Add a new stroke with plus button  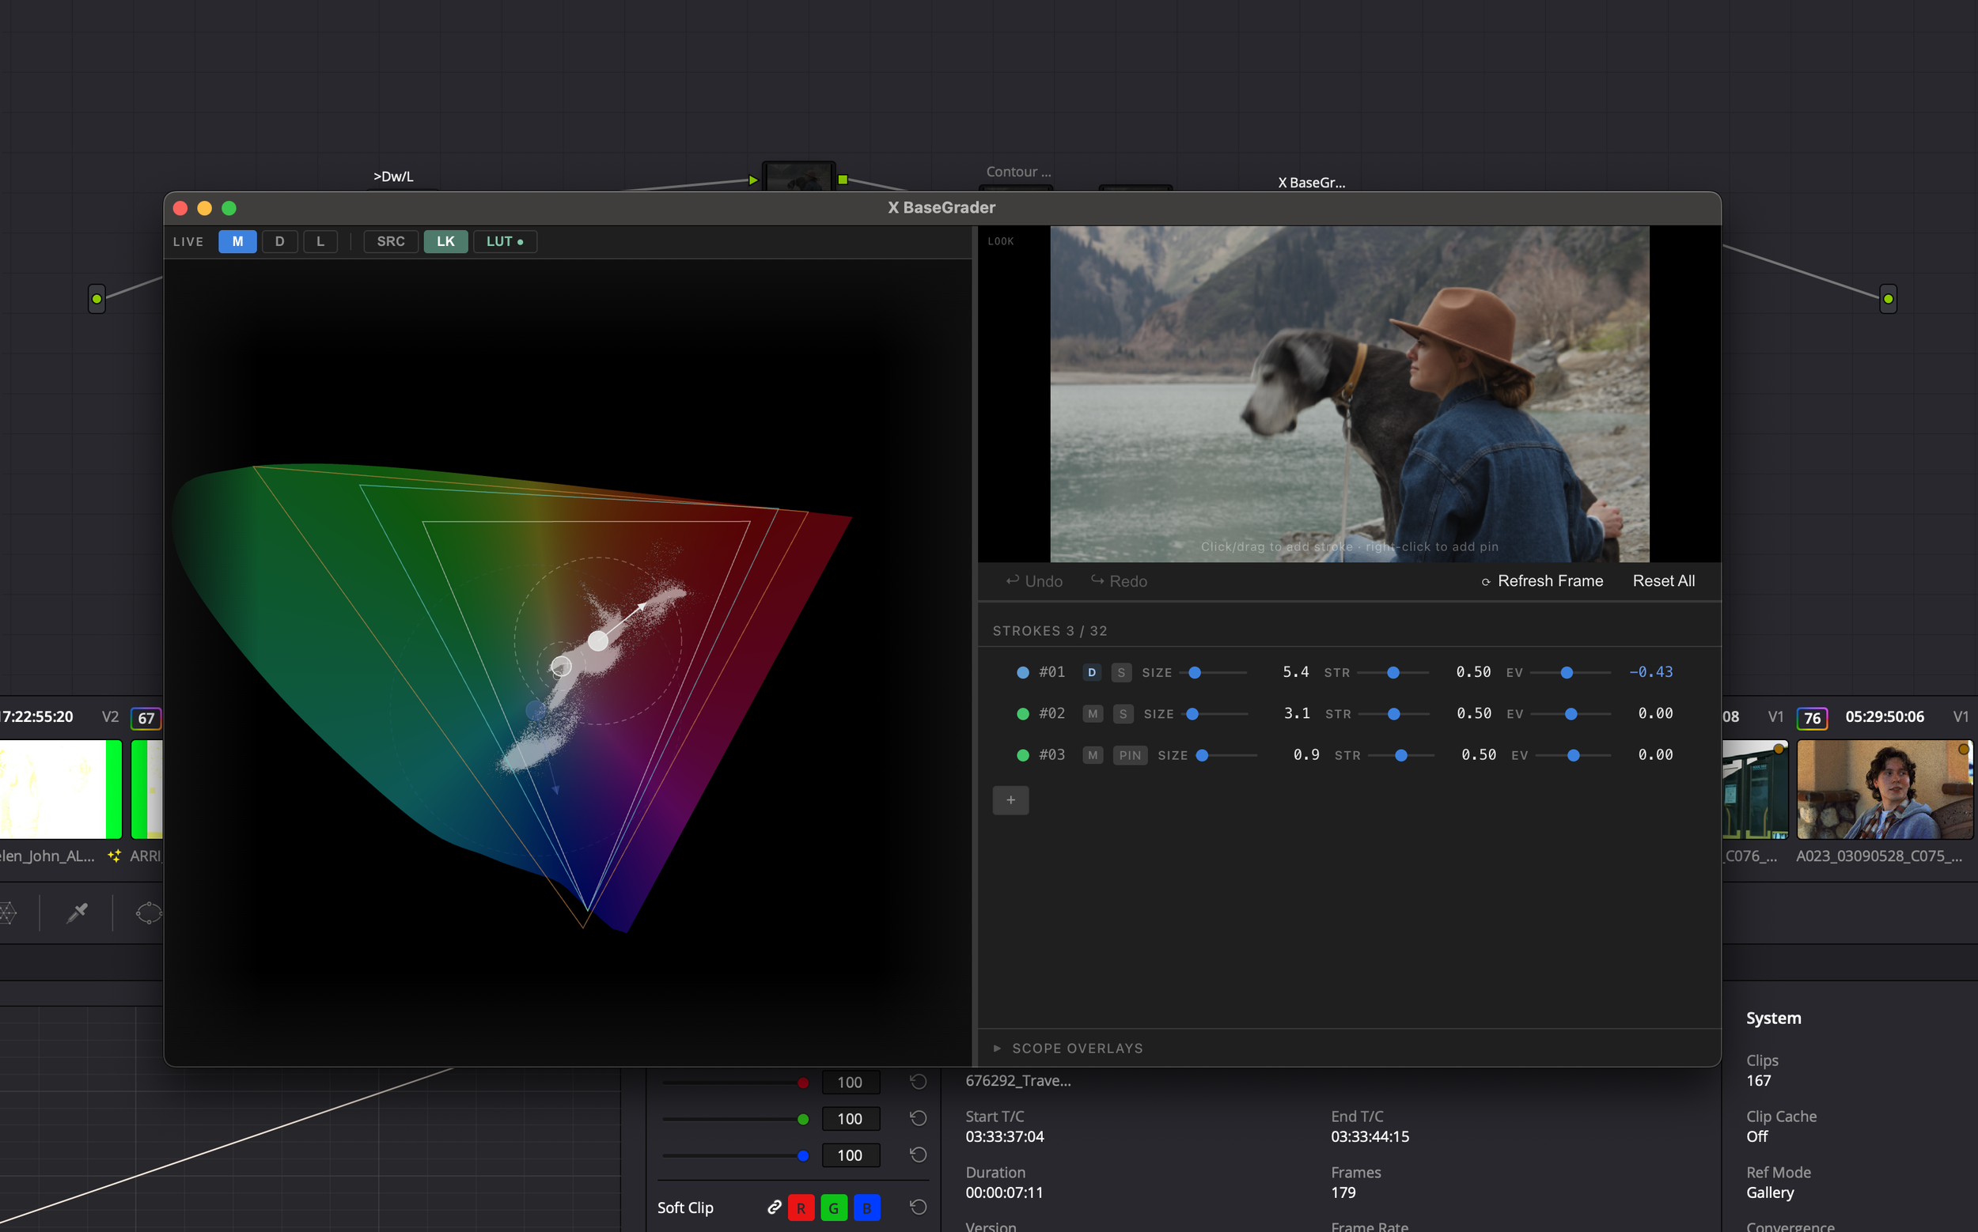pos(1010,800)
